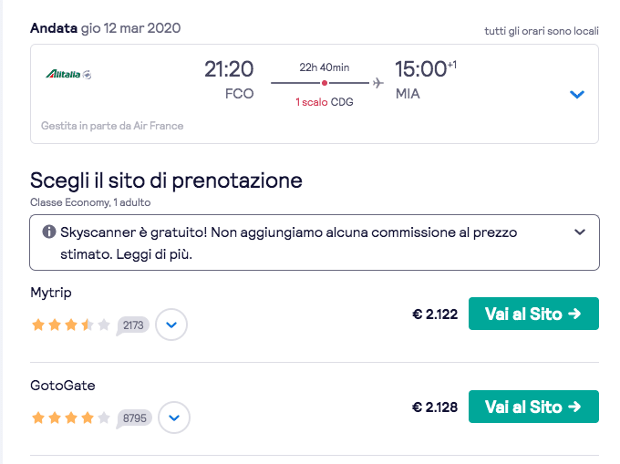Click Vai al Sito for Mytrip
Viewport: 620px width, 464px height.
(x=533, y=314)
